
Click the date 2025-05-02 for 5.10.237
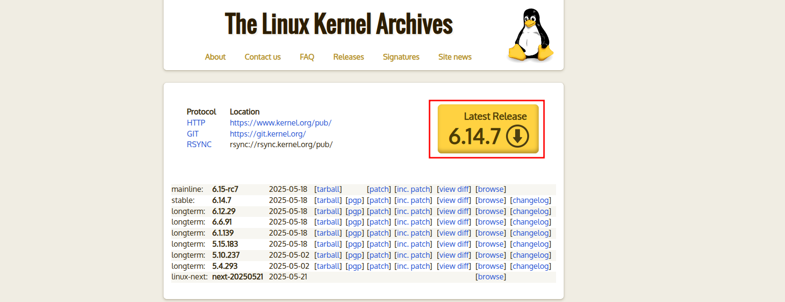tap(289, 255)
